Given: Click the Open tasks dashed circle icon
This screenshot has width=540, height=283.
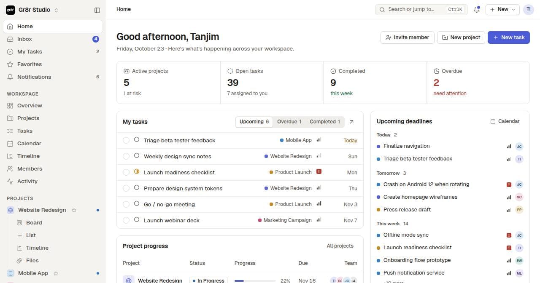Looking at the screenshot, I should [230, 71].
